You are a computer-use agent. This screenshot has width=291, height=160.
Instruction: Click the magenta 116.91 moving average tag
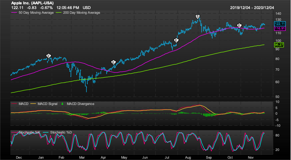pyautogui.click(x=280, y=29)
